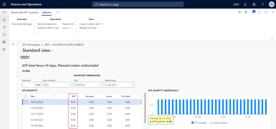Open grid options three-dots menu
Screen dimensions: 276x129
coord(141,96)
